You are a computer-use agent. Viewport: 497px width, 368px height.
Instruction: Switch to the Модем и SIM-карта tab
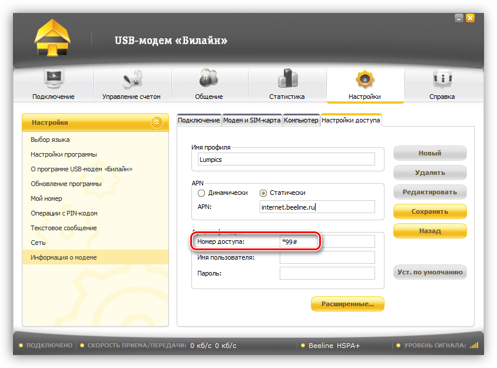(252, 120)
